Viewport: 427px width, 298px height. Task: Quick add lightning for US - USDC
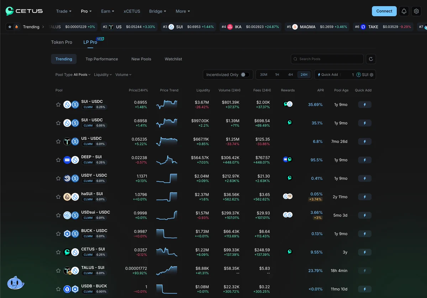click(x=364, y=141)
